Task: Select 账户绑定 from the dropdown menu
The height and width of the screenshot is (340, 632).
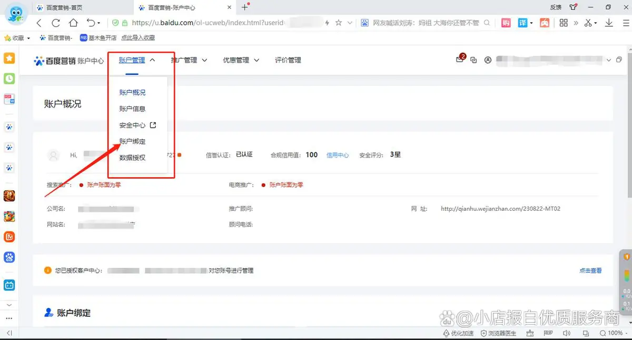Action: [132, 141]
